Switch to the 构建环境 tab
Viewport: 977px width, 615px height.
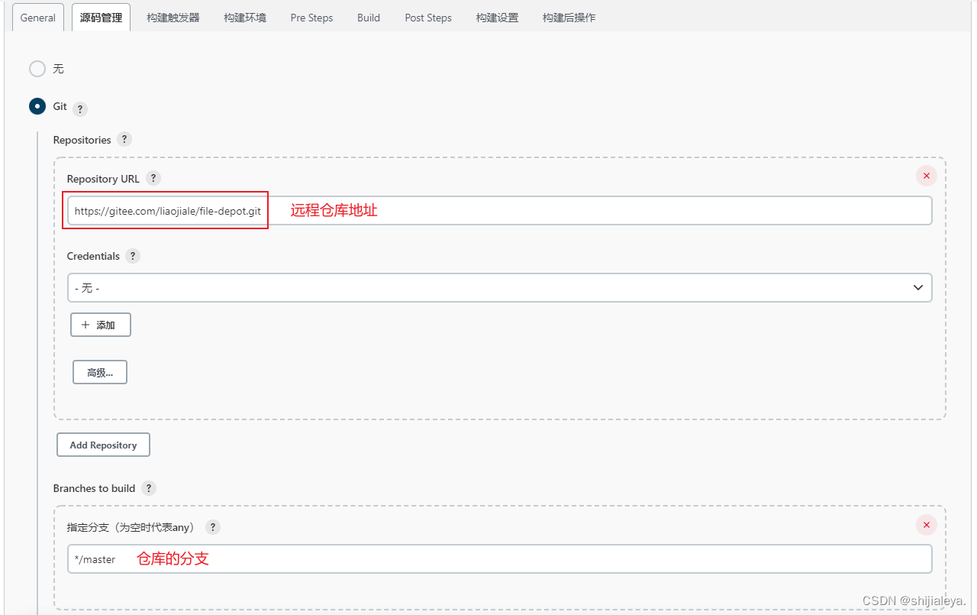[245, 18]
